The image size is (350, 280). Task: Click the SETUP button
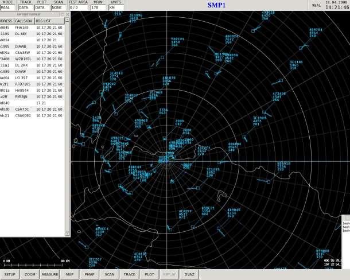click(x=10, y=274)
